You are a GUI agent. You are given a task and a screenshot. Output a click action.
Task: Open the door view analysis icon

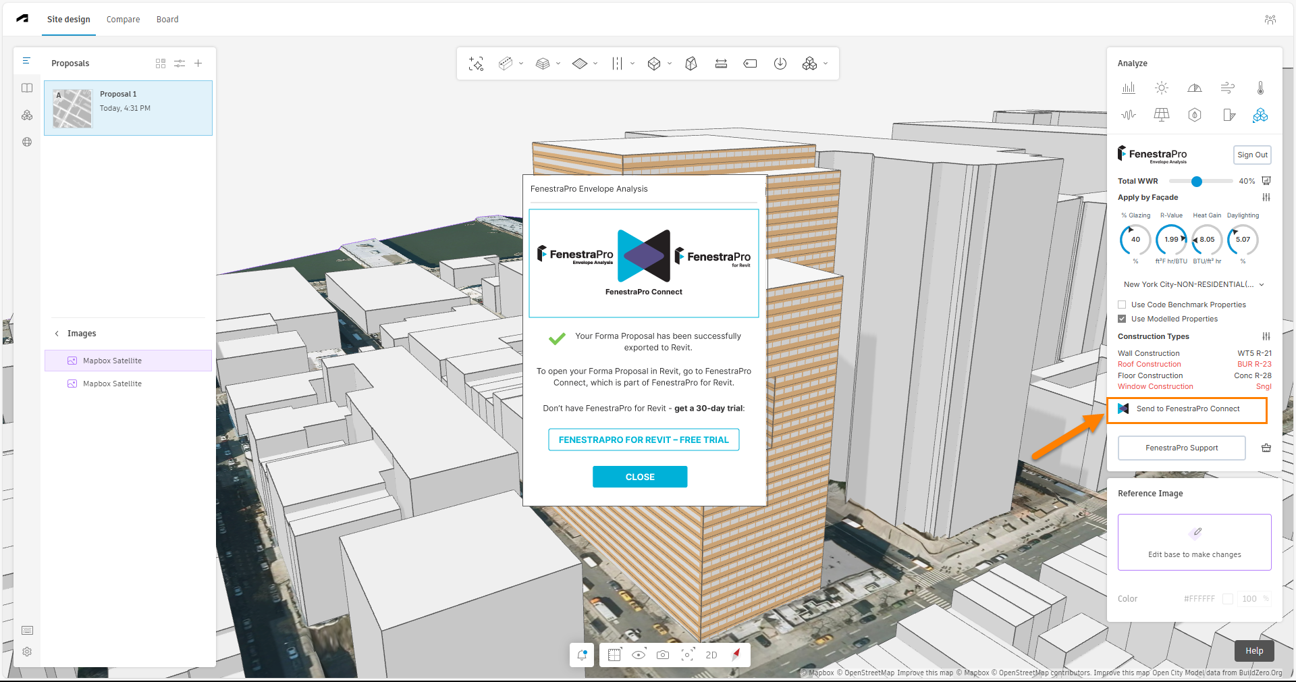1229,115
